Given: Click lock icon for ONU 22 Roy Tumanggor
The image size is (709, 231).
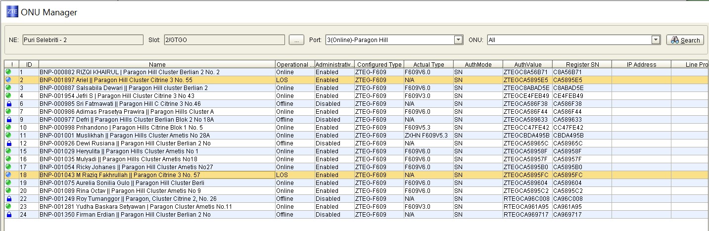Looking at the screenshot, I should pyautogui.click(x=8, y=199).
